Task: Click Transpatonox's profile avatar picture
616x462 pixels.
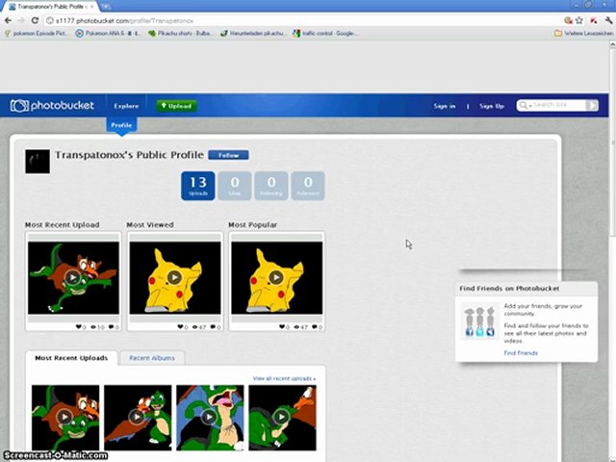Action: [38, 161]
